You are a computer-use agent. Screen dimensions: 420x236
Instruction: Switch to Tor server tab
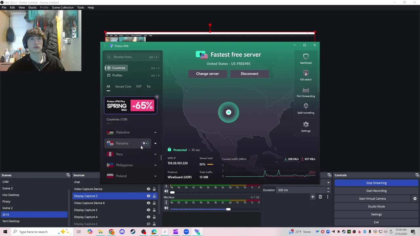pos(149,87)
